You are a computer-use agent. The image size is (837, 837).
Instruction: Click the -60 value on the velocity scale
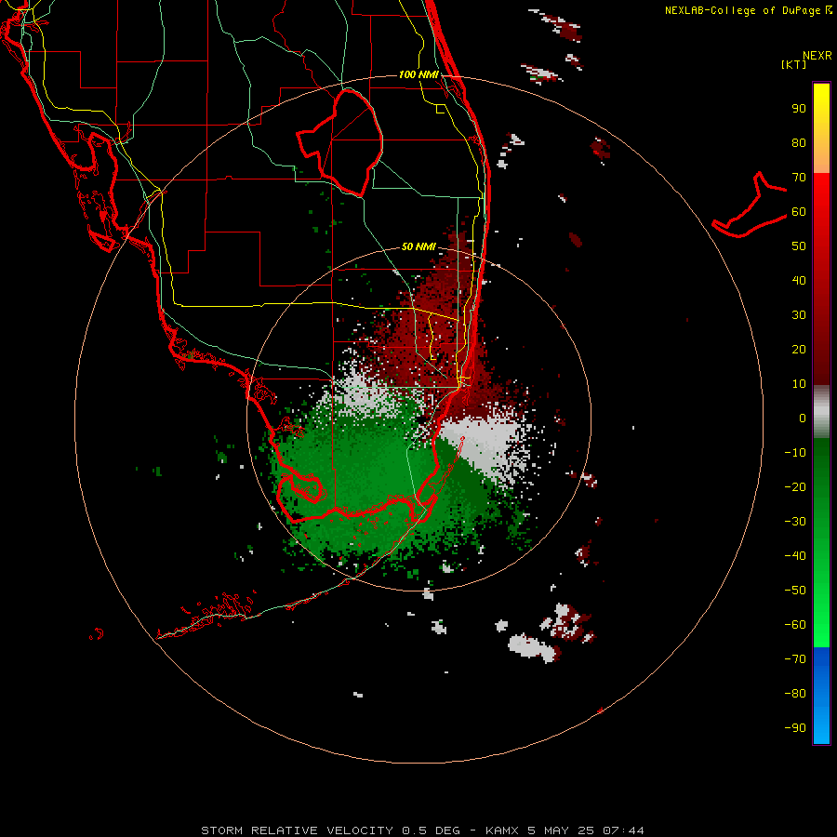795,625
